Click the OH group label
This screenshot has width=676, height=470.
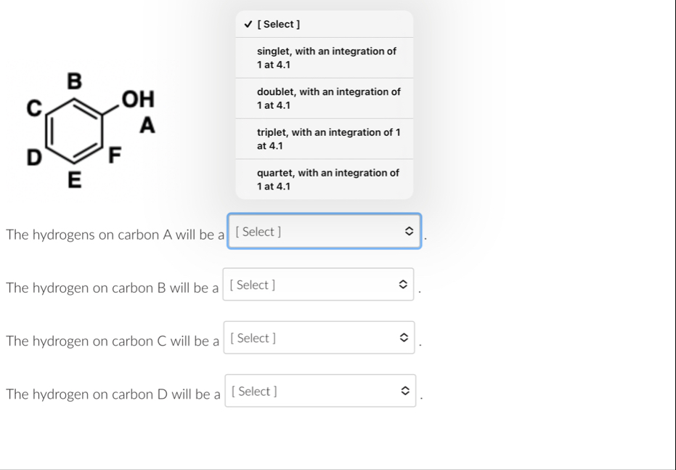coord(139,100)
